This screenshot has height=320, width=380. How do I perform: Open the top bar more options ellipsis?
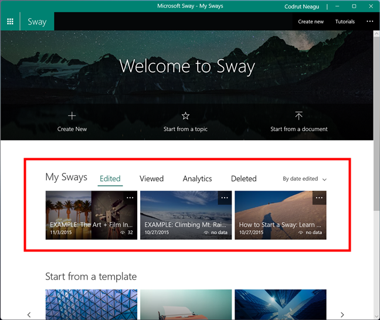[x=370, y=21]
